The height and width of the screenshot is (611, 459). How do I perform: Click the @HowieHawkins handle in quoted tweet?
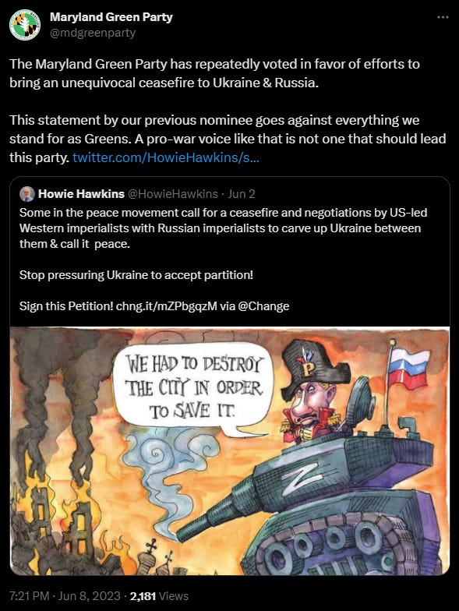pos(173,193)
